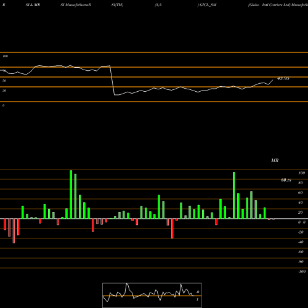The width and height of the screenshot is (308, 308).
Task: Click the RSI value label 43.95
Action: [x=283, y=78]
